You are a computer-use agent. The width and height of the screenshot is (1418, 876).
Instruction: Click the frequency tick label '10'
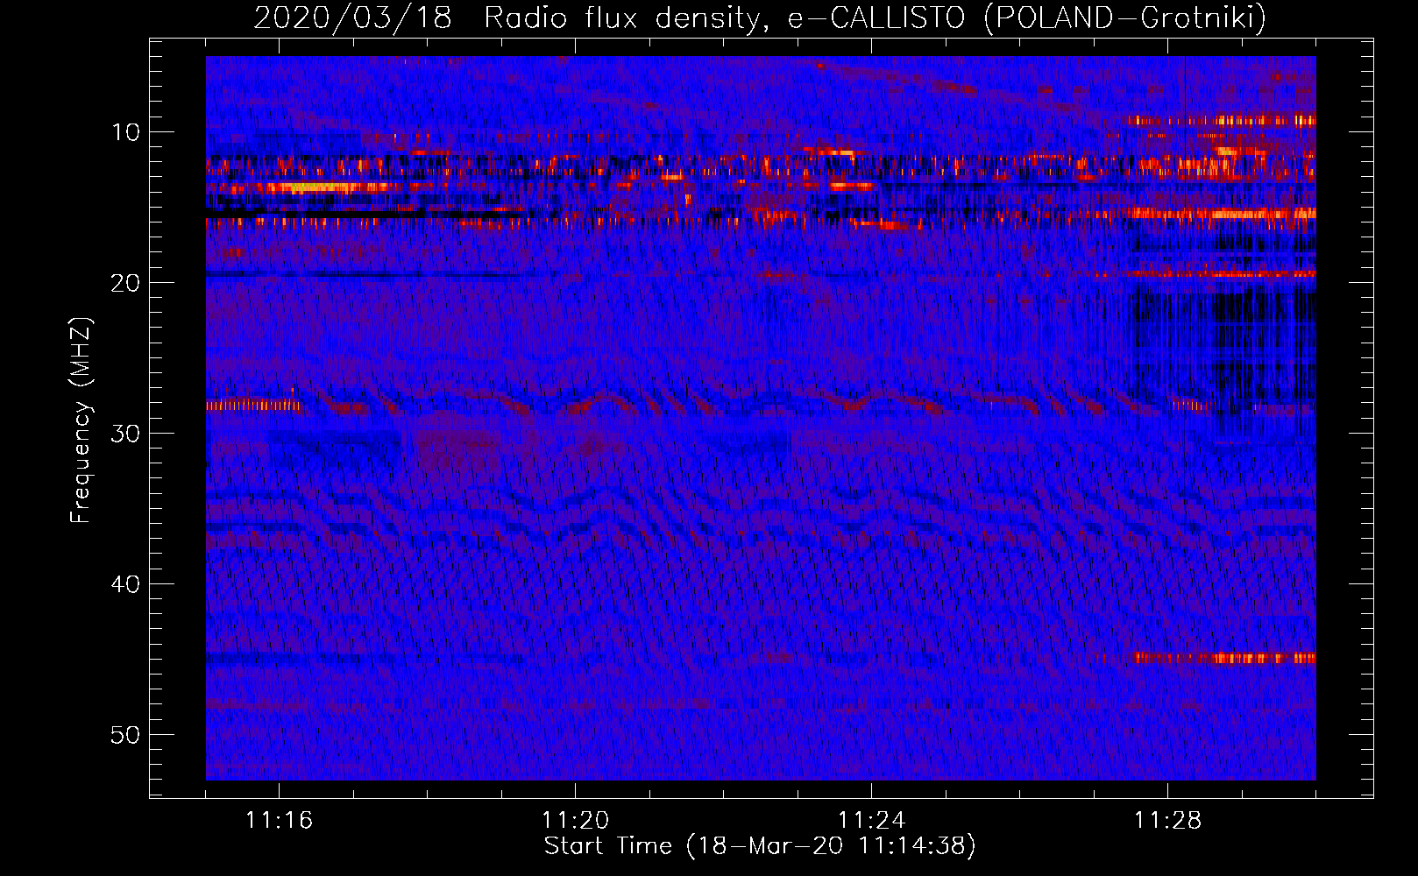(x=126, y=132)
